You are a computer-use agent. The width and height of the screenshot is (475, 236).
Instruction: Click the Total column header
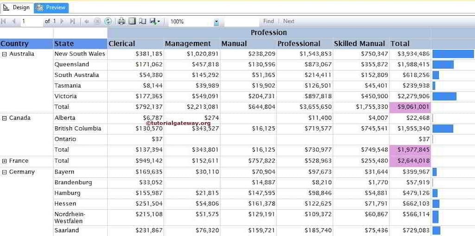(x=410, y=44)
